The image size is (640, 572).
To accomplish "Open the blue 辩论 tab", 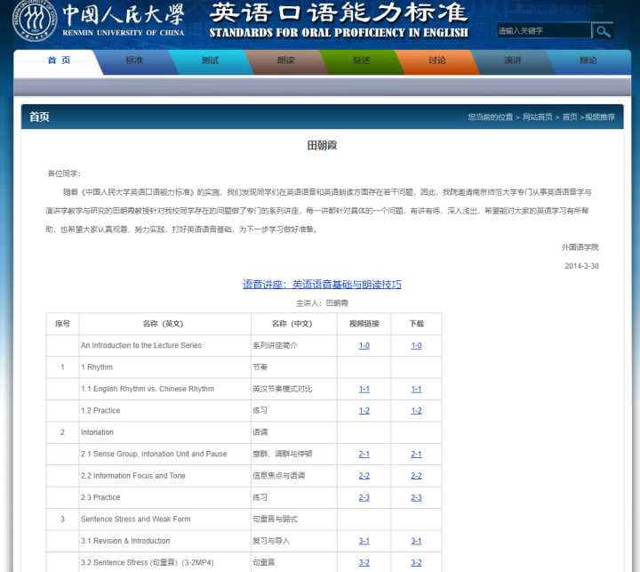I will (x=588, y=60).
